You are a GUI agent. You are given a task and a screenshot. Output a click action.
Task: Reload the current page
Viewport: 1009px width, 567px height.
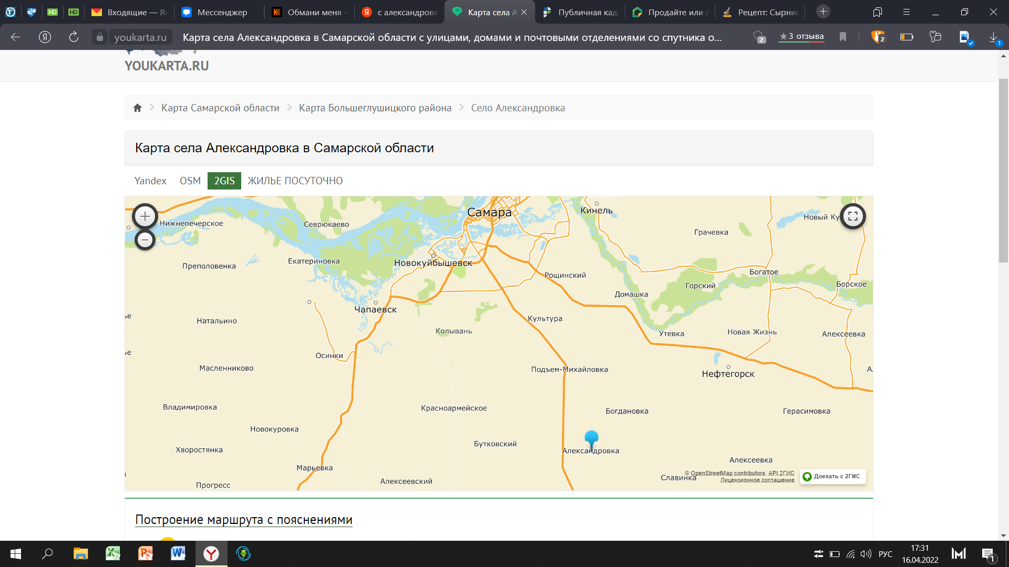tap(74, 37)
